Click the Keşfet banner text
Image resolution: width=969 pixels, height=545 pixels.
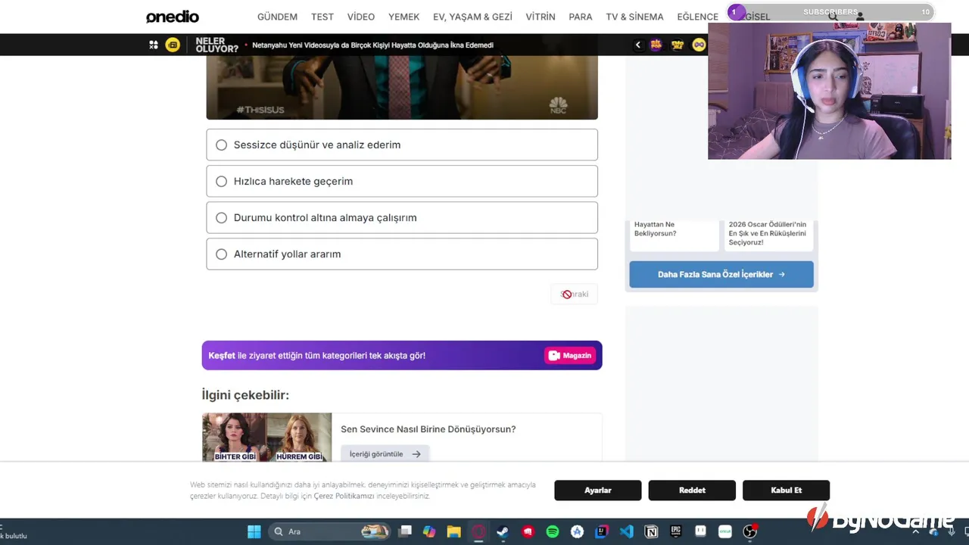(316, 356)
